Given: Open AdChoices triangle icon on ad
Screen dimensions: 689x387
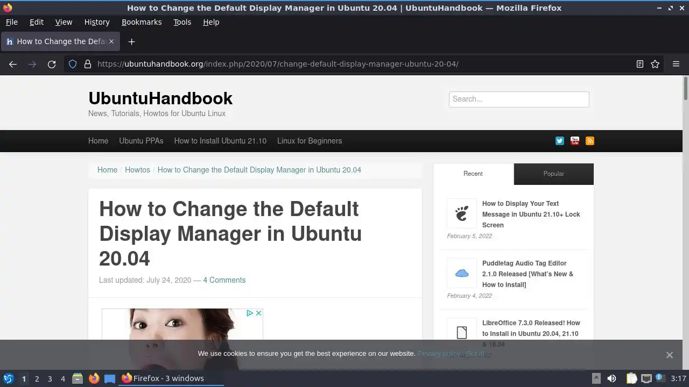Looking at the screenshot, I should [250, 313].
